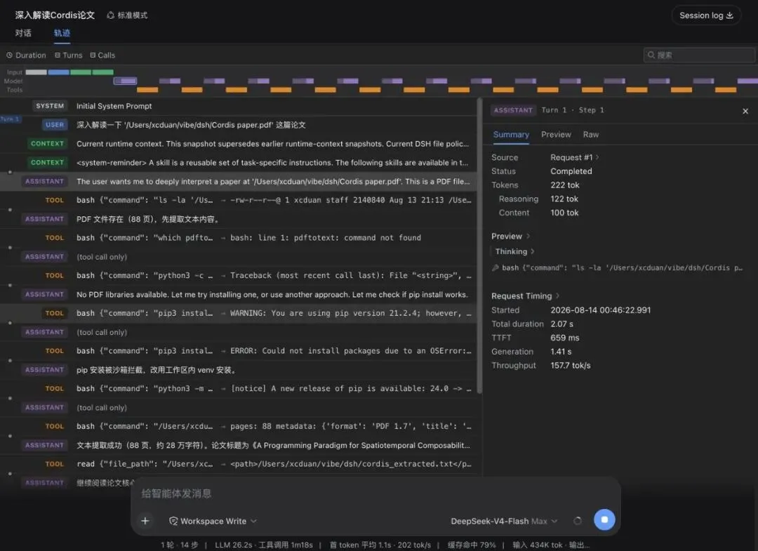Open the Workspace Write permission dropdown
758x551 pixels.
click(x=213, y=521)
